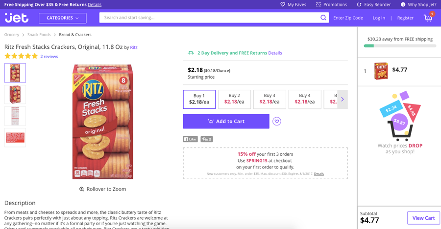Open Promotions in the top bar
Screen dimensions: 441x229
coord(331,4)
